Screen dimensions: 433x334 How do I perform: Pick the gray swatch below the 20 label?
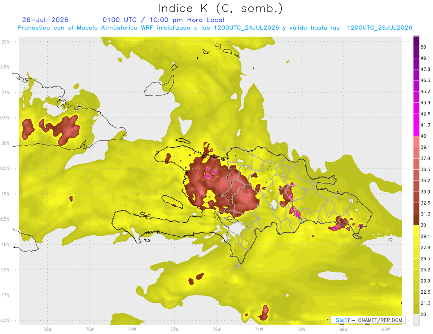416,320
